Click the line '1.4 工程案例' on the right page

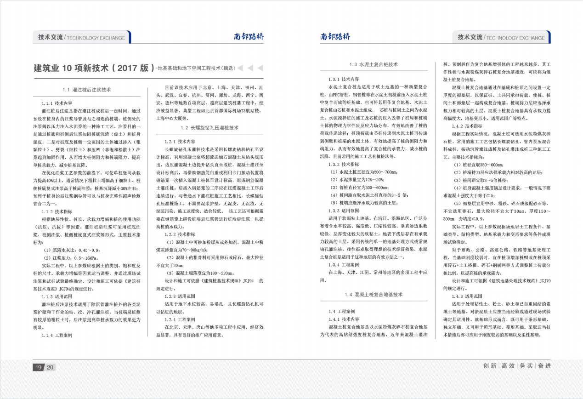[x=341, y=311]
